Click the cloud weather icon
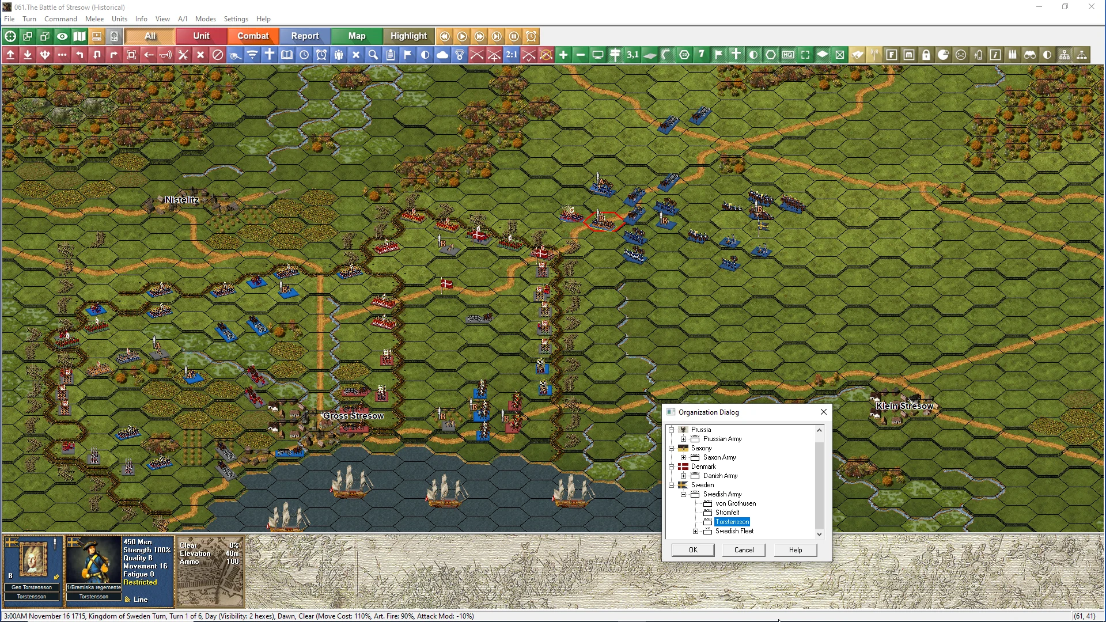The height and width of the screenshot is (622, 1106). point(442,55)
